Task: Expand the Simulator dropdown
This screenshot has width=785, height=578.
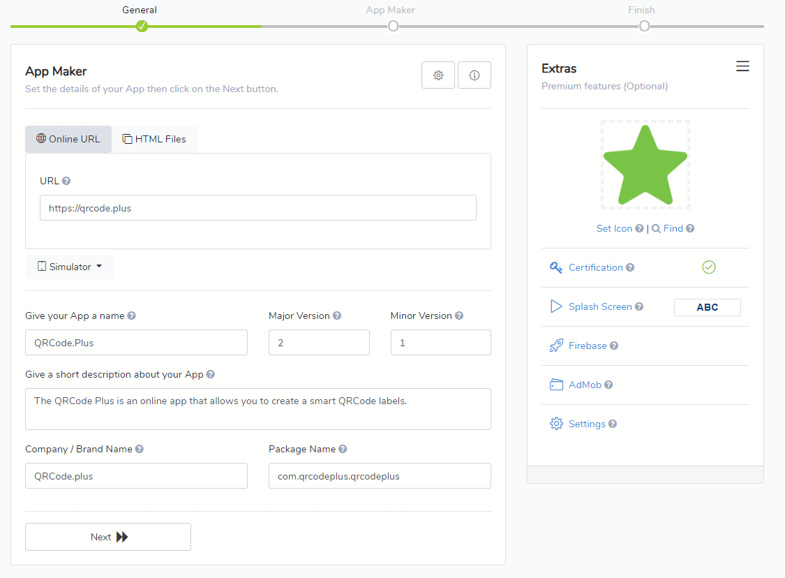Action: (69, 267)
